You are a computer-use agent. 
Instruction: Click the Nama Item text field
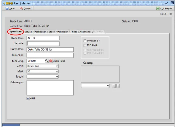[50, 50]
